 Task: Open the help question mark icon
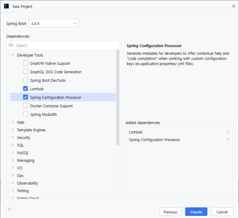pos(9,211)
